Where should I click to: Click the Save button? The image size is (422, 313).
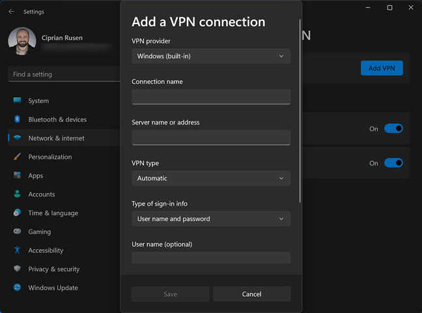[171, 294]
